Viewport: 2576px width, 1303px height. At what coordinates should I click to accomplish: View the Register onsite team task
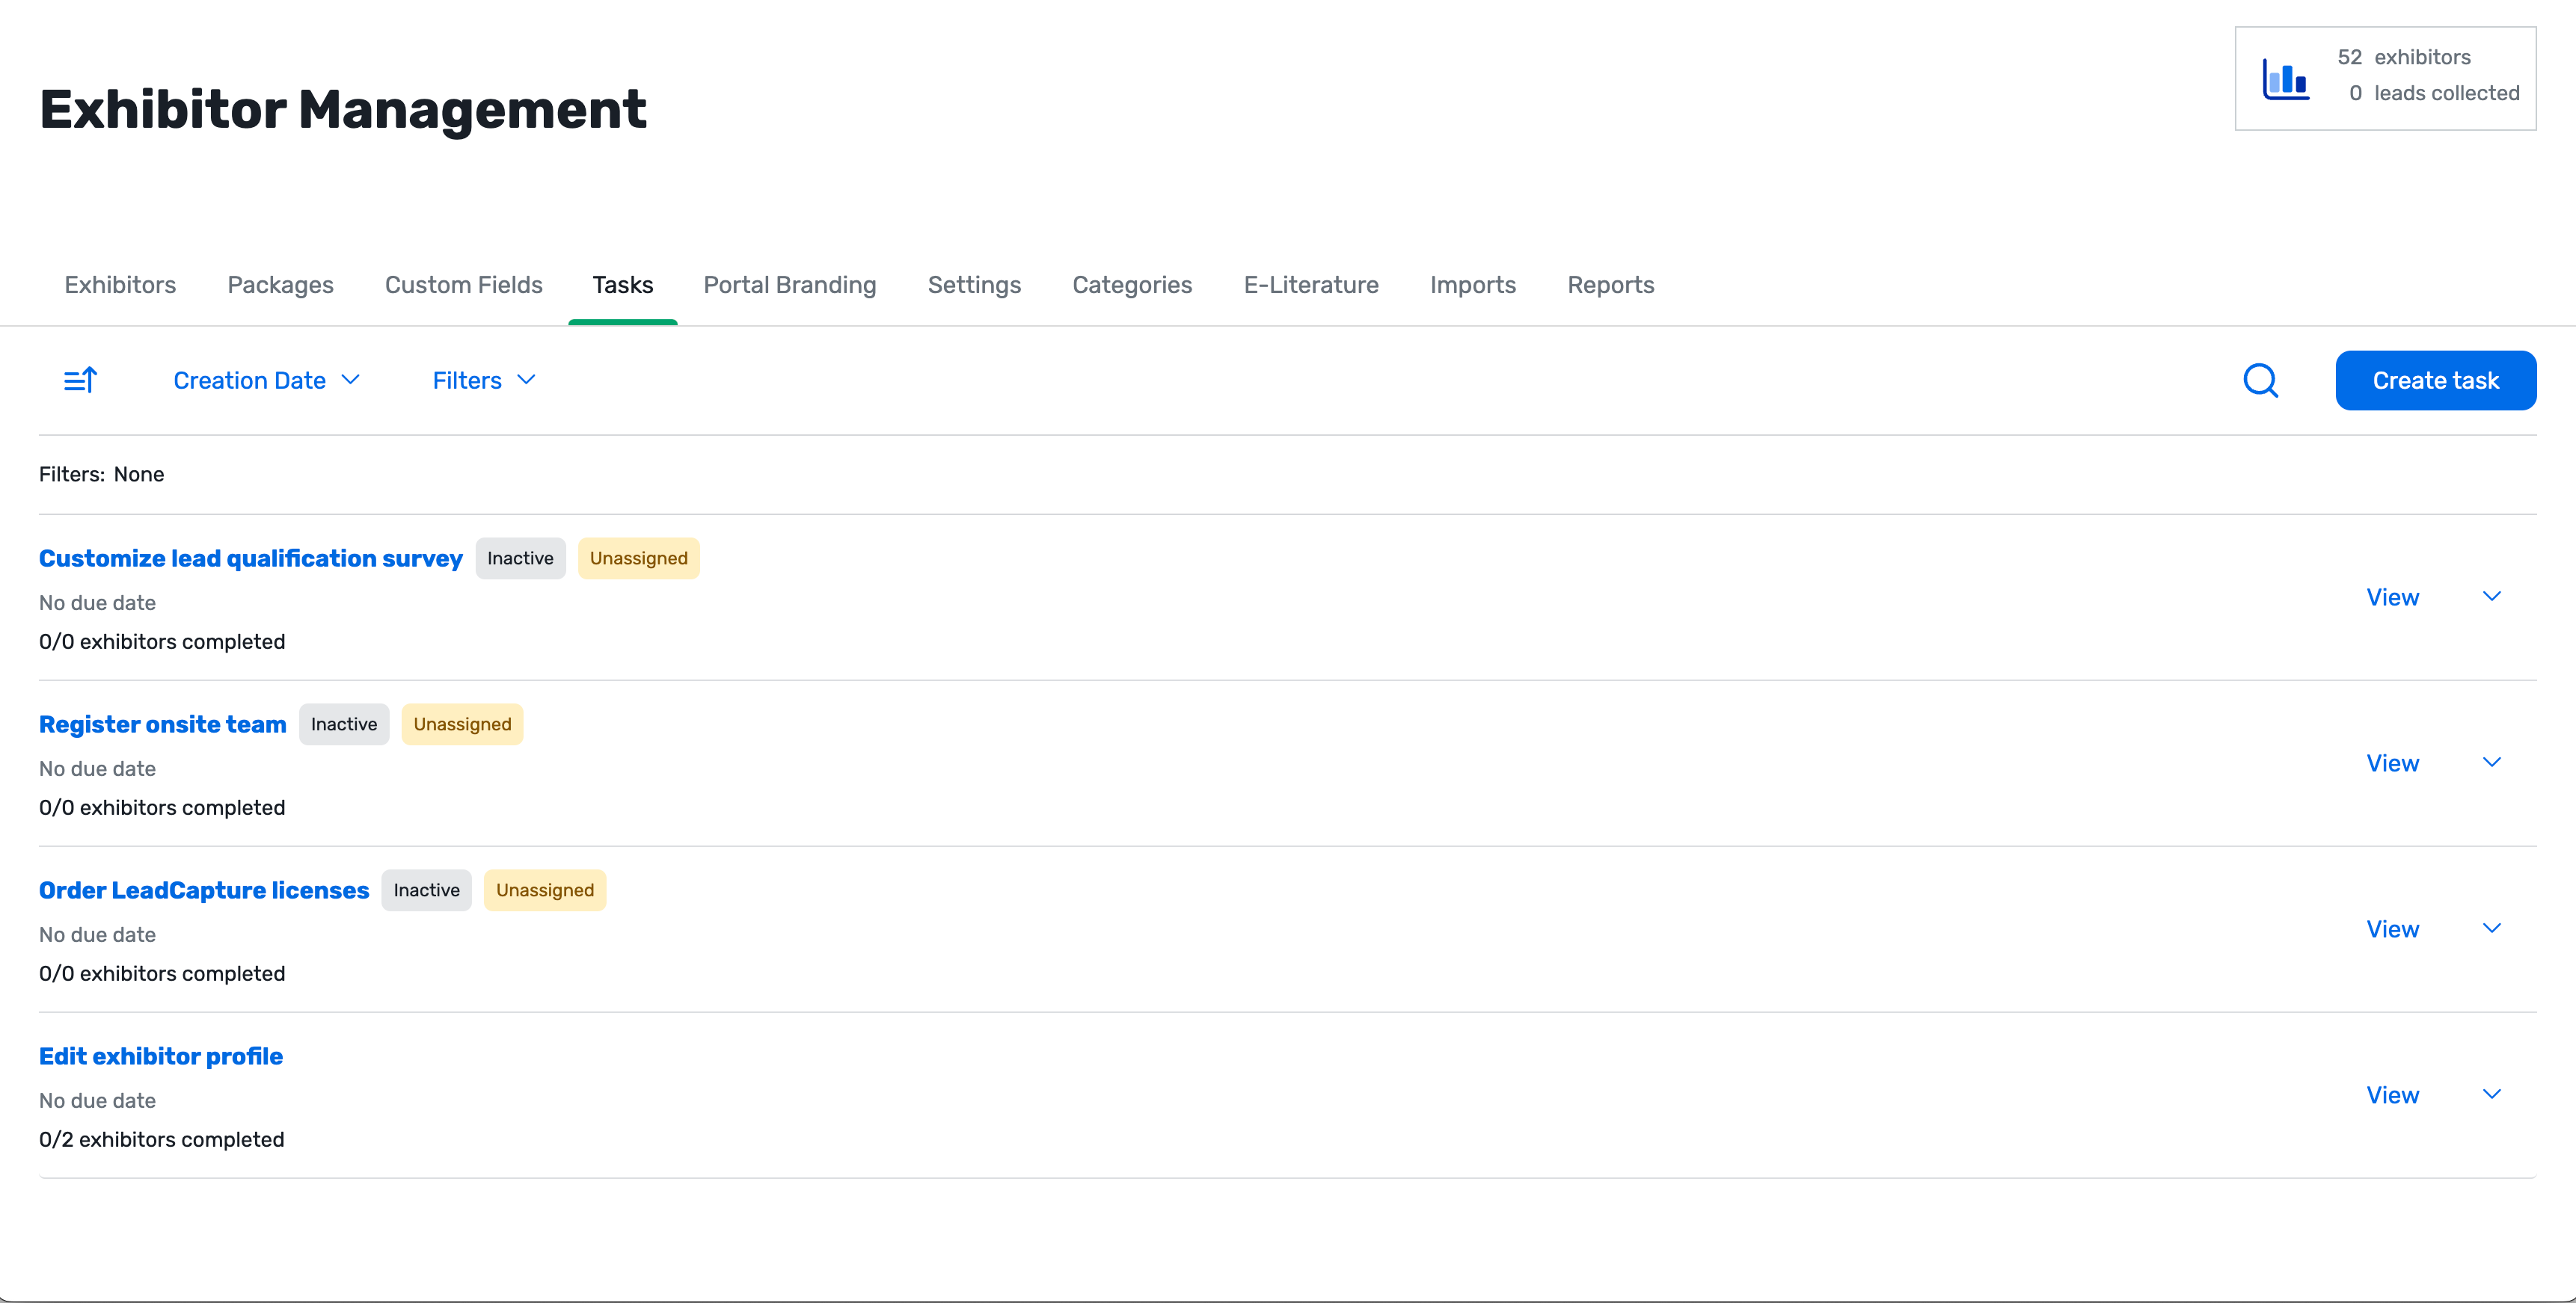point(2392,763)
